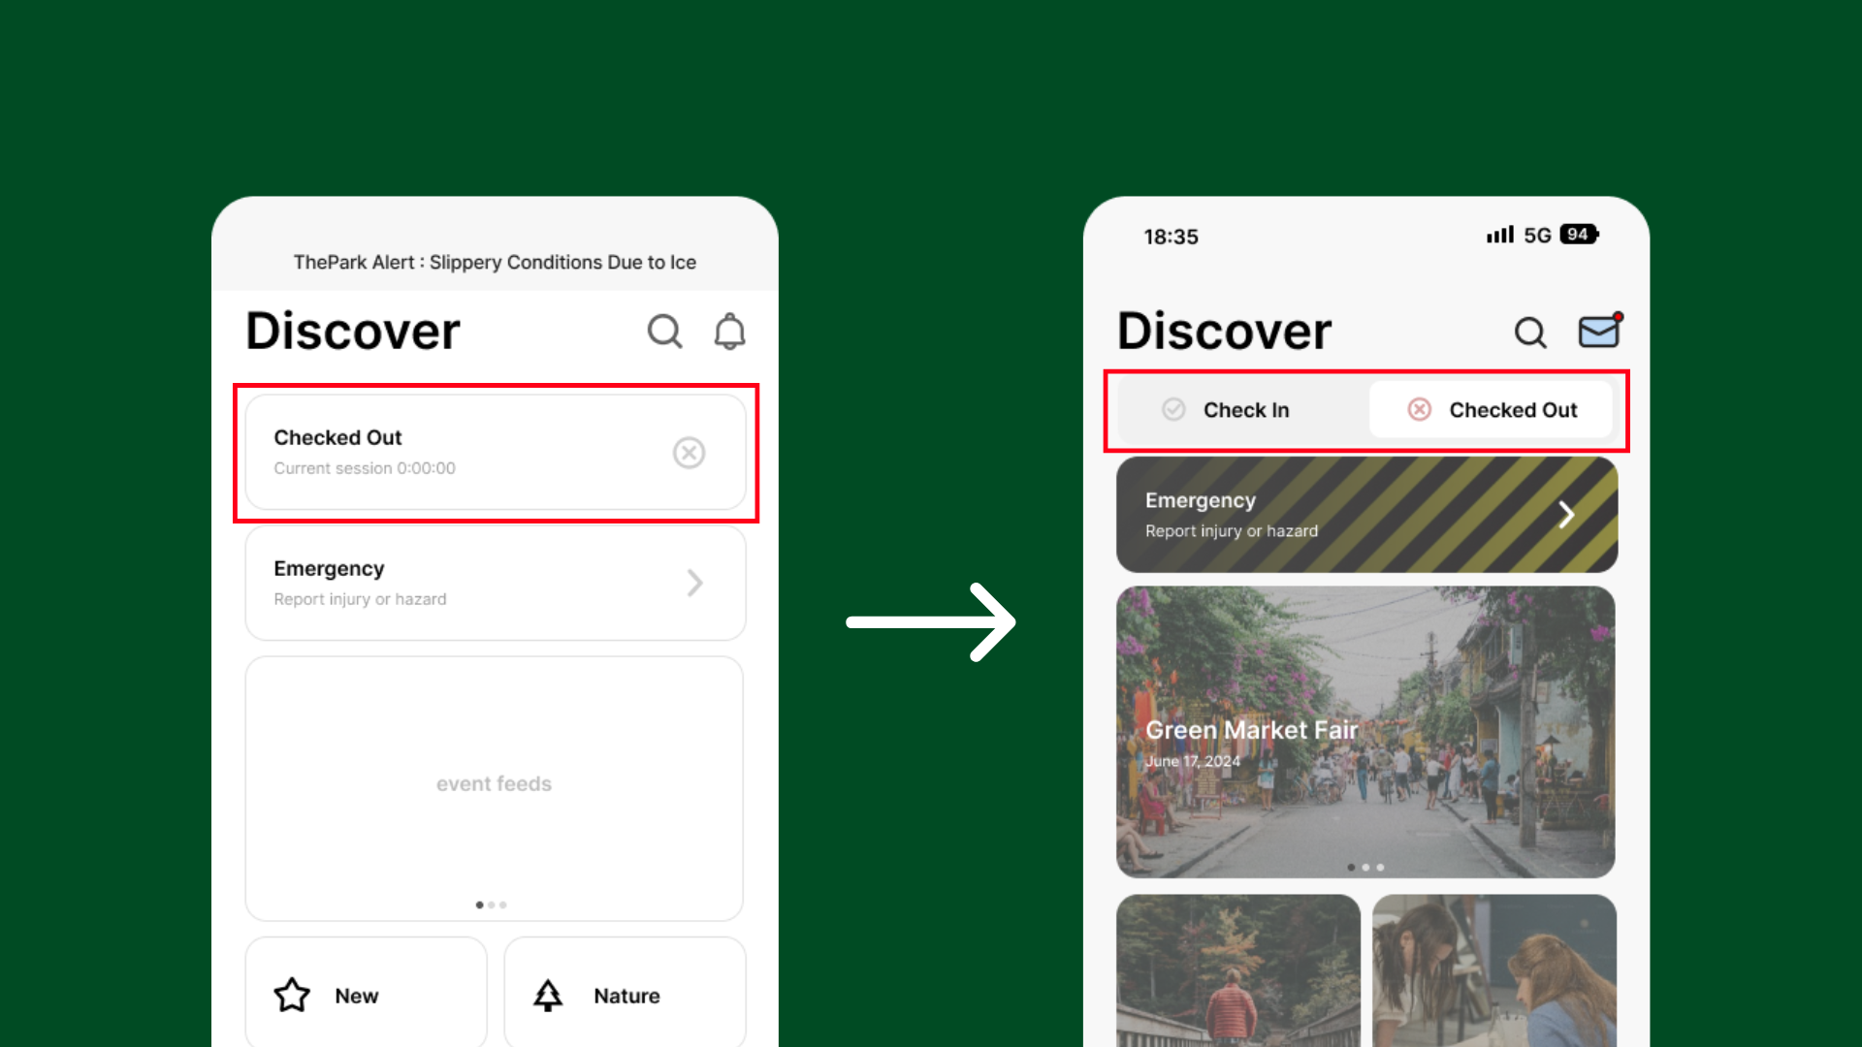Click the middle carousel dot on Green Market Fair

coord(1365,868)
